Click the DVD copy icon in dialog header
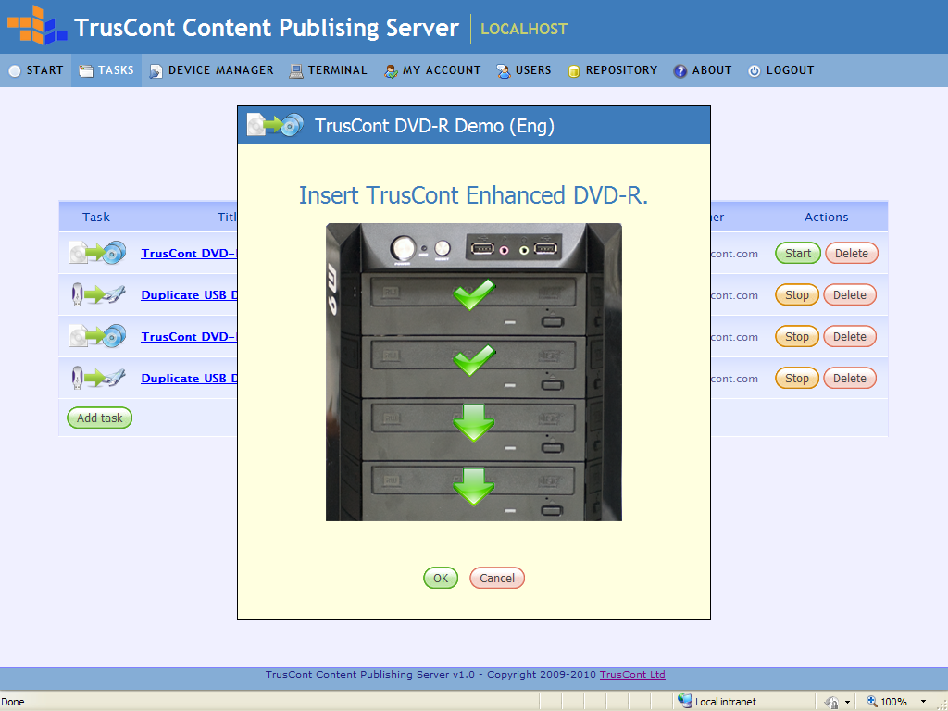 coord(275,125)
